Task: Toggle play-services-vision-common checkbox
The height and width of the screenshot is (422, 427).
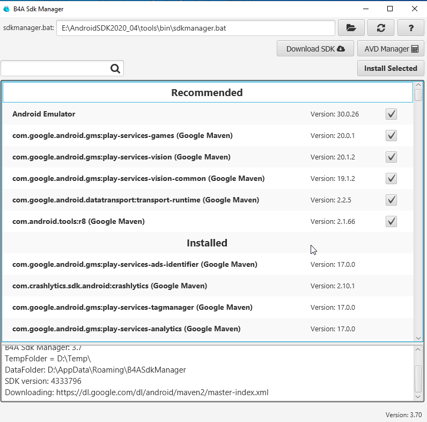Action: (391, 179)
